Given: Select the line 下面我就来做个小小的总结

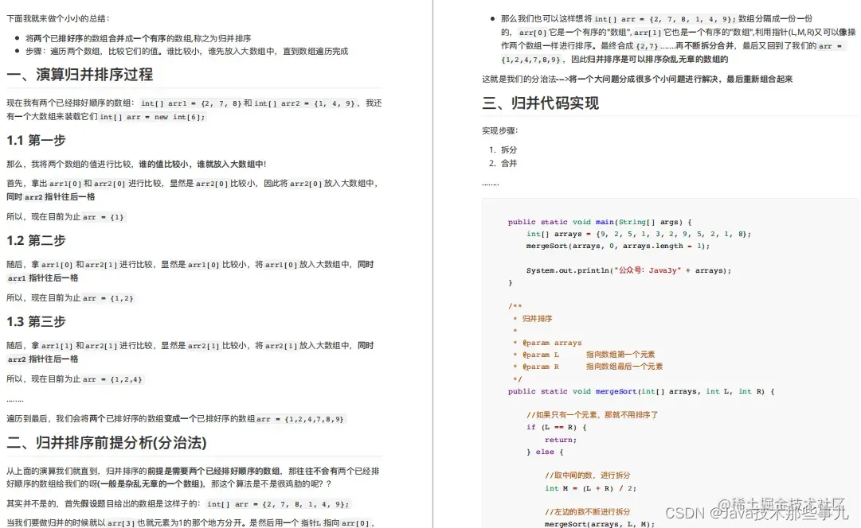Looking at the screenshot, I should (58, 18).
